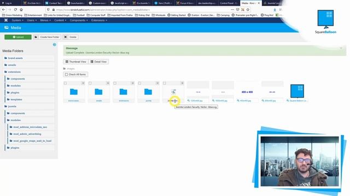The width and height of the screenshot is (350, 196).
Task: Open the browser downloads arrow icon
Action: coord(275,10)
